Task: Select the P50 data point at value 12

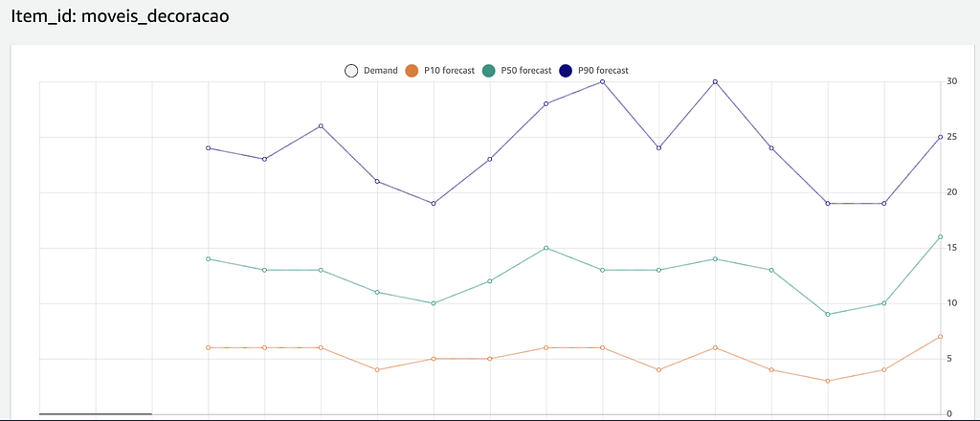Action: pos(489,281)
